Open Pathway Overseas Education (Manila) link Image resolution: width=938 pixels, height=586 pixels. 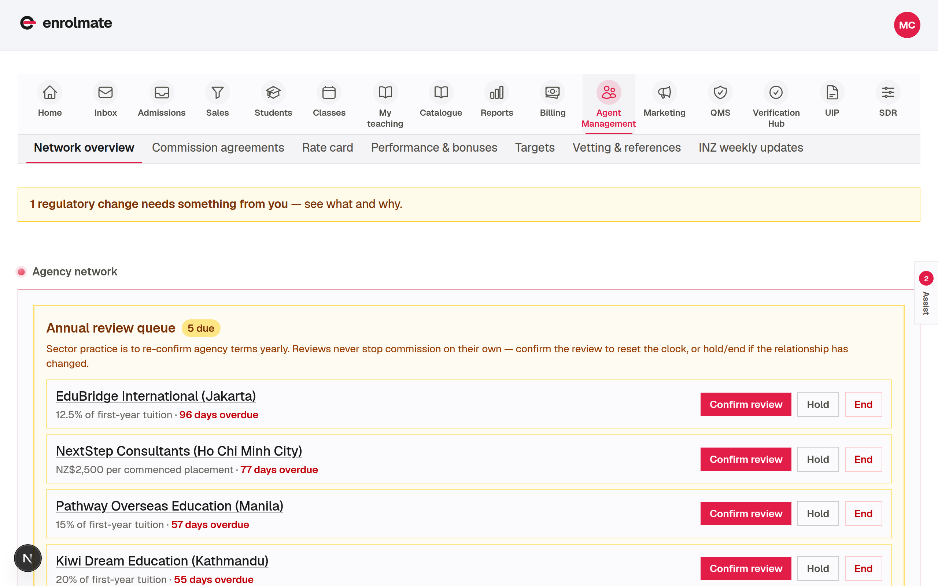[x=169, y=506]
